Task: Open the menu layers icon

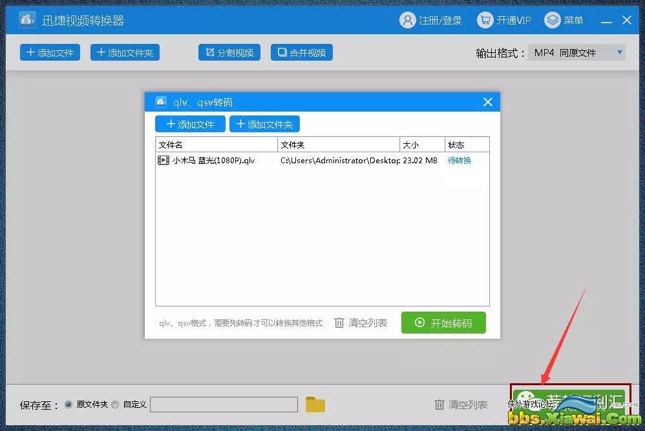Action: tap(552, 20)
